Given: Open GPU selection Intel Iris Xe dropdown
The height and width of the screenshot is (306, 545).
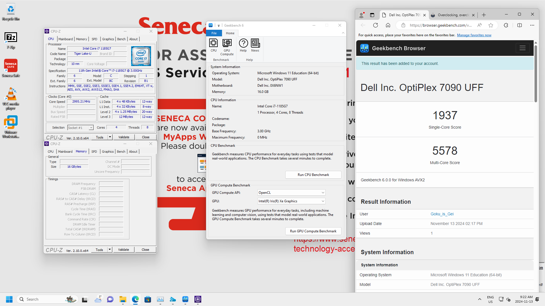Looking at the screenshot, I should coord(291,201).
